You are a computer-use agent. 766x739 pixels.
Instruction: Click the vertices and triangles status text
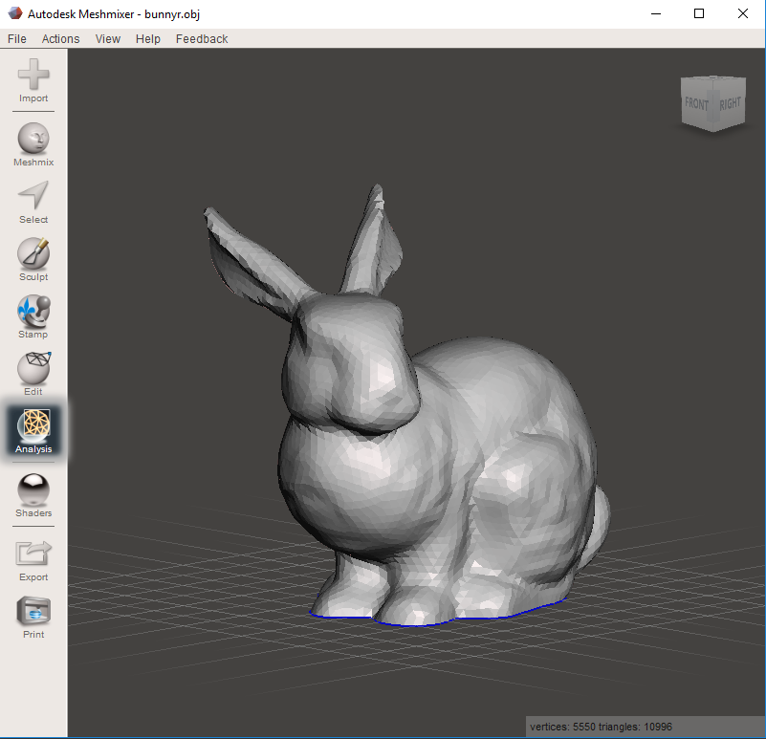tap(601, 727)
